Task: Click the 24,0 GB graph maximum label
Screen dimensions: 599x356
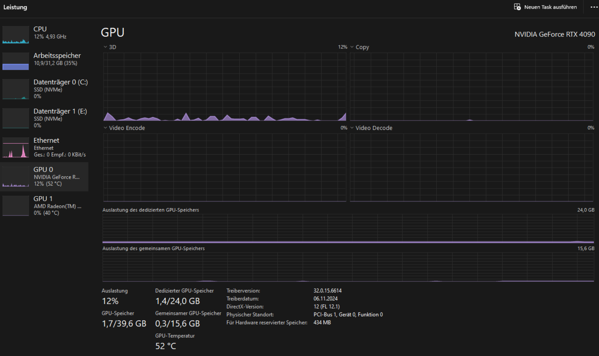Action: (586, 210)
